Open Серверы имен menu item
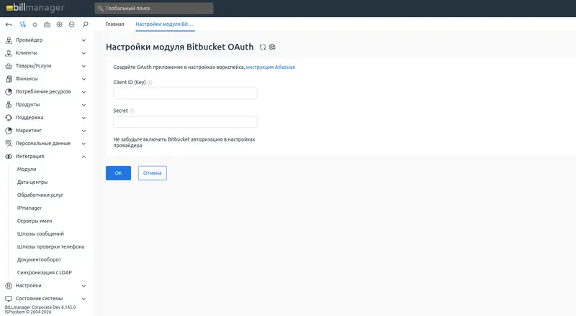 click(35, 221)
